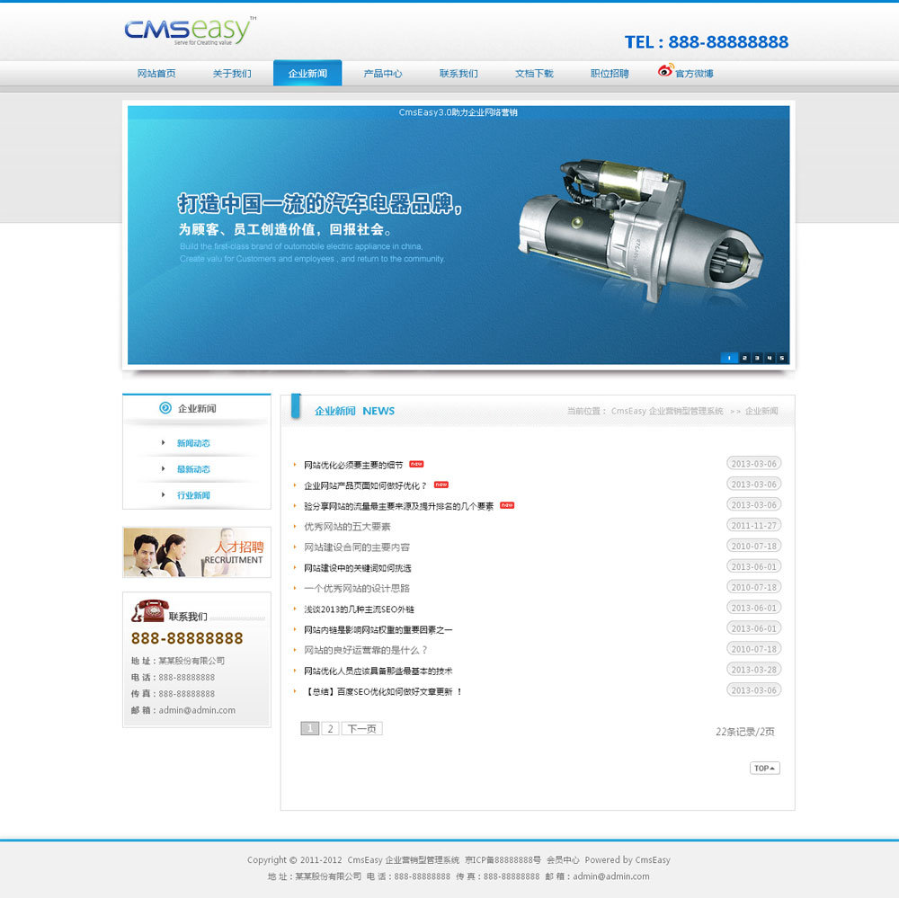The width and height of the screenshot is (899, 898).
Task: Click the TOP back-to-top button
Action: click(x=764, y=768)
